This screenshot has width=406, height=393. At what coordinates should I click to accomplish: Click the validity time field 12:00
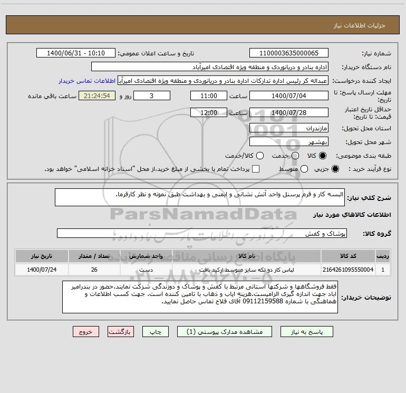[209, 112]
